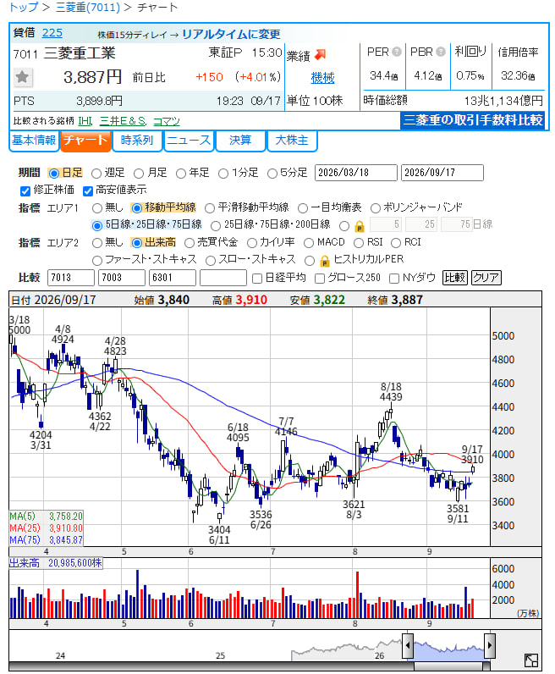Image resolution: width=555 pixels, height=674 pixels.
Task: Click リアルタイムに変更 link
Action: tap(231, 35)
